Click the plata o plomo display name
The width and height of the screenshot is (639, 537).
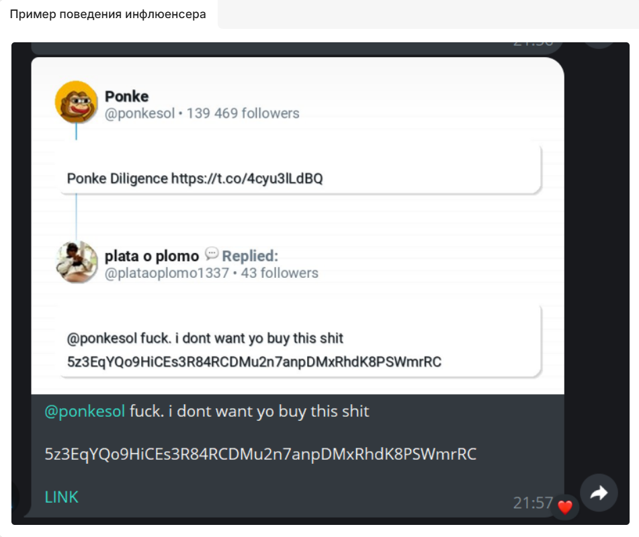point(152,256)
